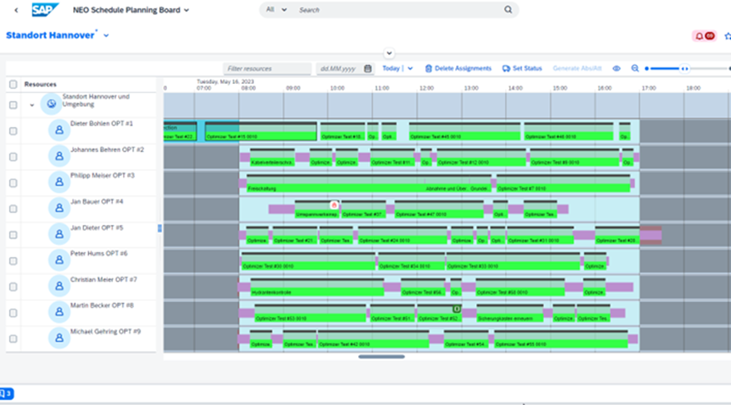Click Delete Assignments
The height and width of the screenshot is (405, 731).
pos(459,68)
